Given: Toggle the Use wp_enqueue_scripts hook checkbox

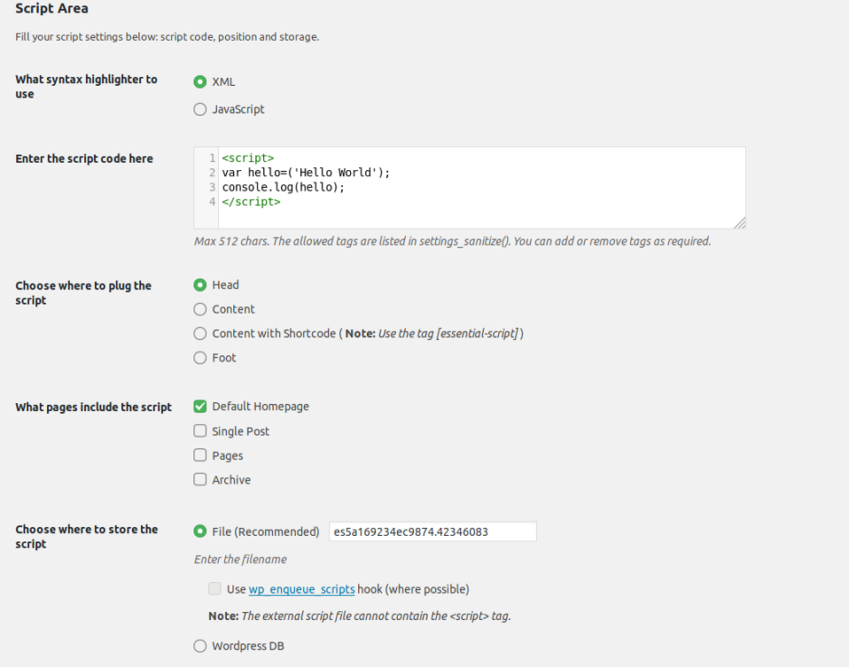Looking at the screenshot, I should click(x=214, y=589).
